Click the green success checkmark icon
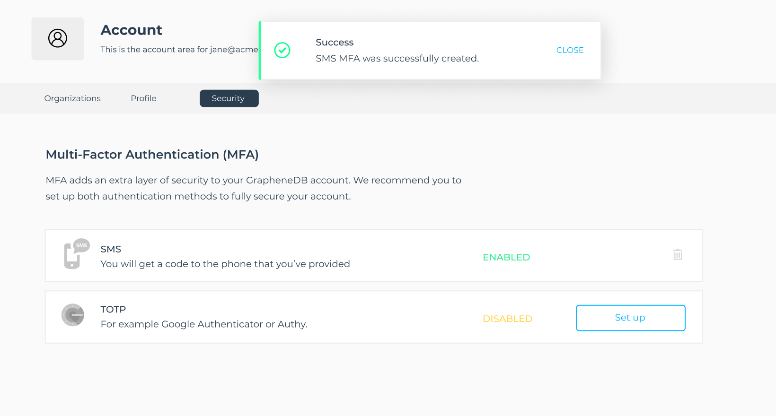The height and width of the screenshot is (416, 776). (x=282, y=50)
